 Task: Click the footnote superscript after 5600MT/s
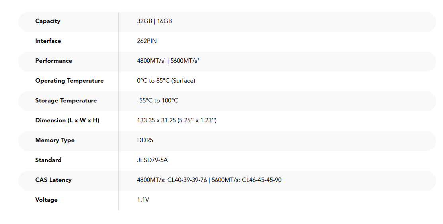198,59
